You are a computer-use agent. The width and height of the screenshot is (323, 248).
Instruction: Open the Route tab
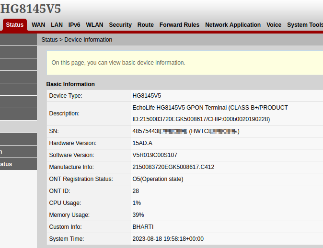146,25
